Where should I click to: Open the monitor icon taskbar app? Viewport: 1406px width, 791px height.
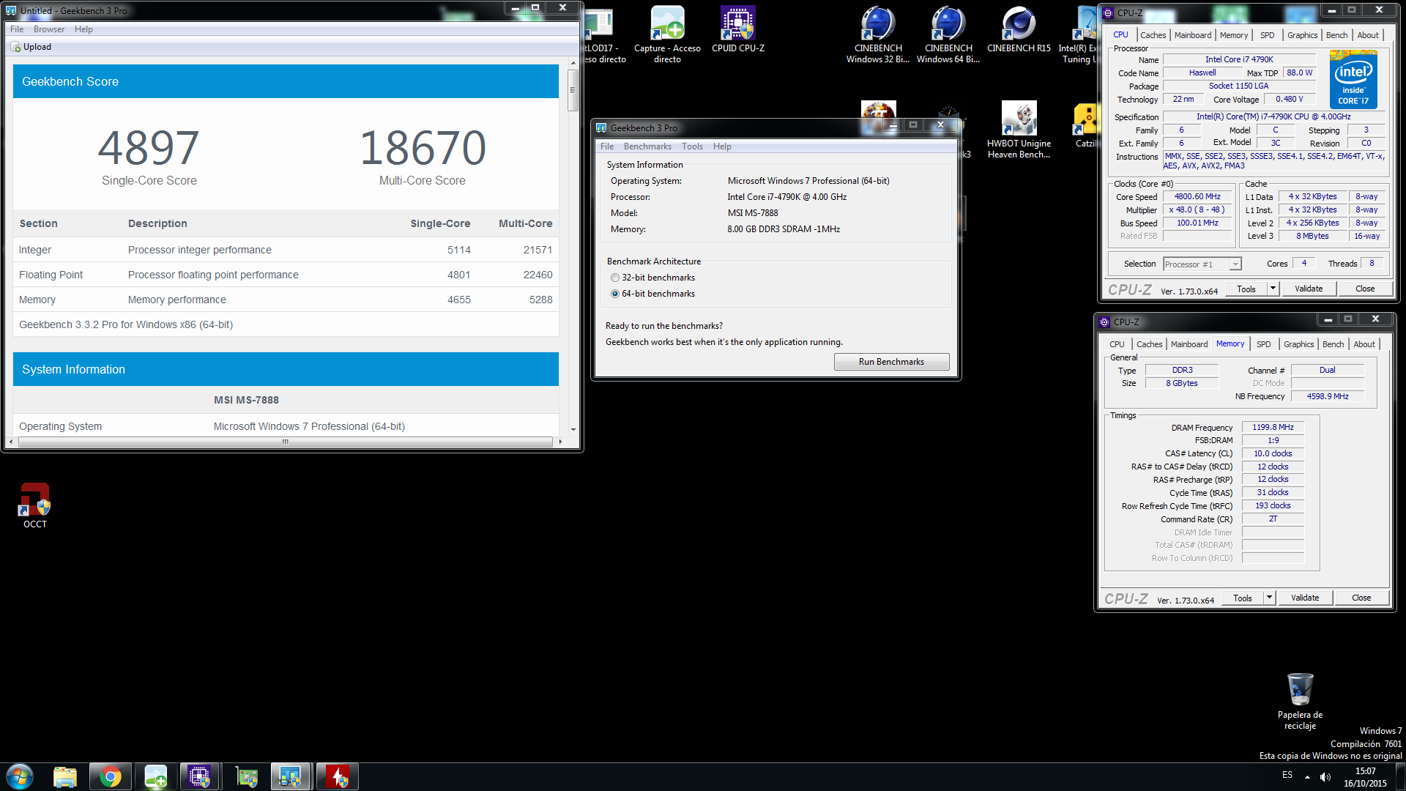(290, 776)
